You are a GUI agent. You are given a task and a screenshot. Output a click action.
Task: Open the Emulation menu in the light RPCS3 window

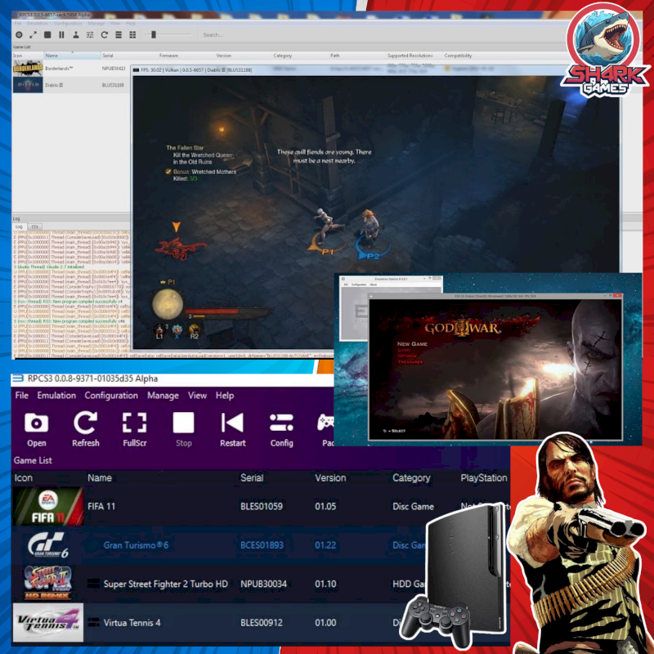[x=37, y=24]
